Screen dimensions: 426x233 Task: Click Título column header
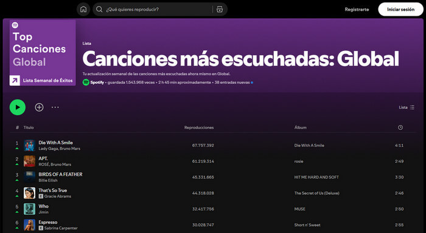click(29, 127)
